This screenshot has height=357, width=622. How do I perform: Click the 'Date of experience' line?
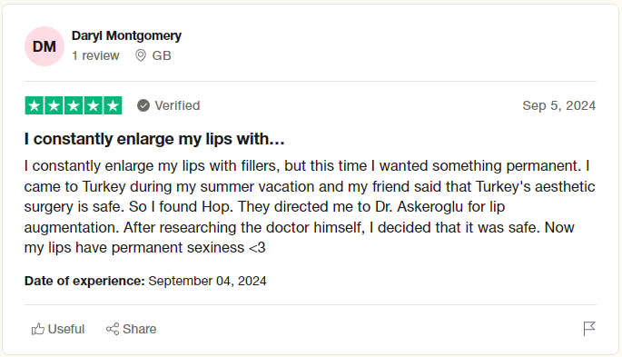pyautogui.click(x=145, y=281)
